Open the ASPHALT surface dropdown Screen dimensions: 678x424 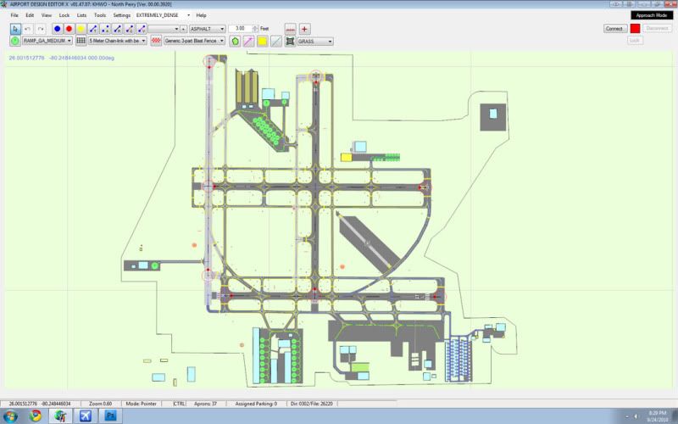(208, 29)
